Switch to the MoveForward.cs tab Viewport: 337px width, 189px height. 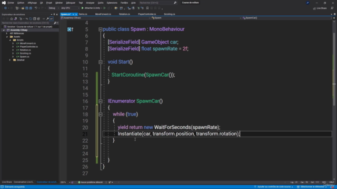103,14
